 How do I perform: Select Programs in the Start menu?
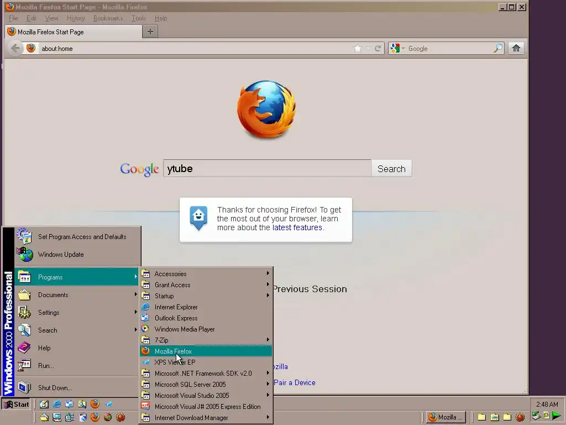(x=77, y=277)
